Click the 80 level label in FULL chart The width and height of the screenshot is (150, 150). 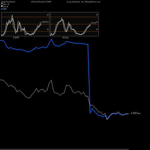coord(97,15)
